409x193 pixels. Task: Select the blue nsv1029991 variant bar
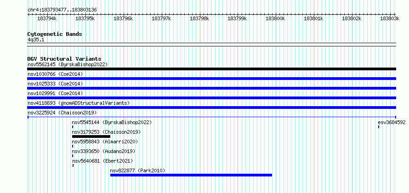pyautogui.click(x=212, y=98)
